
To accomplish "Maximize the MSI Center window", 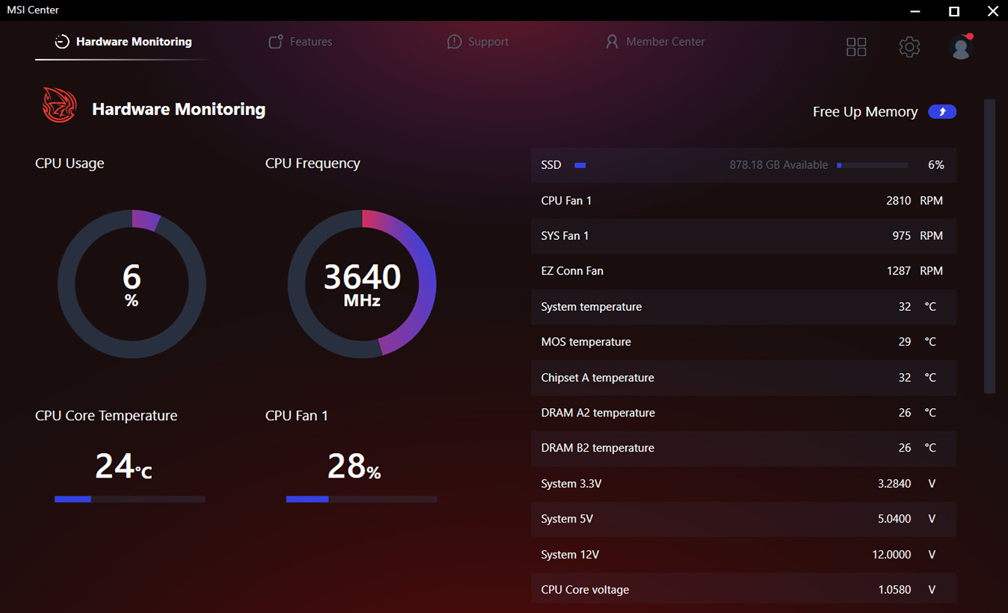I will tap(954, 10).
